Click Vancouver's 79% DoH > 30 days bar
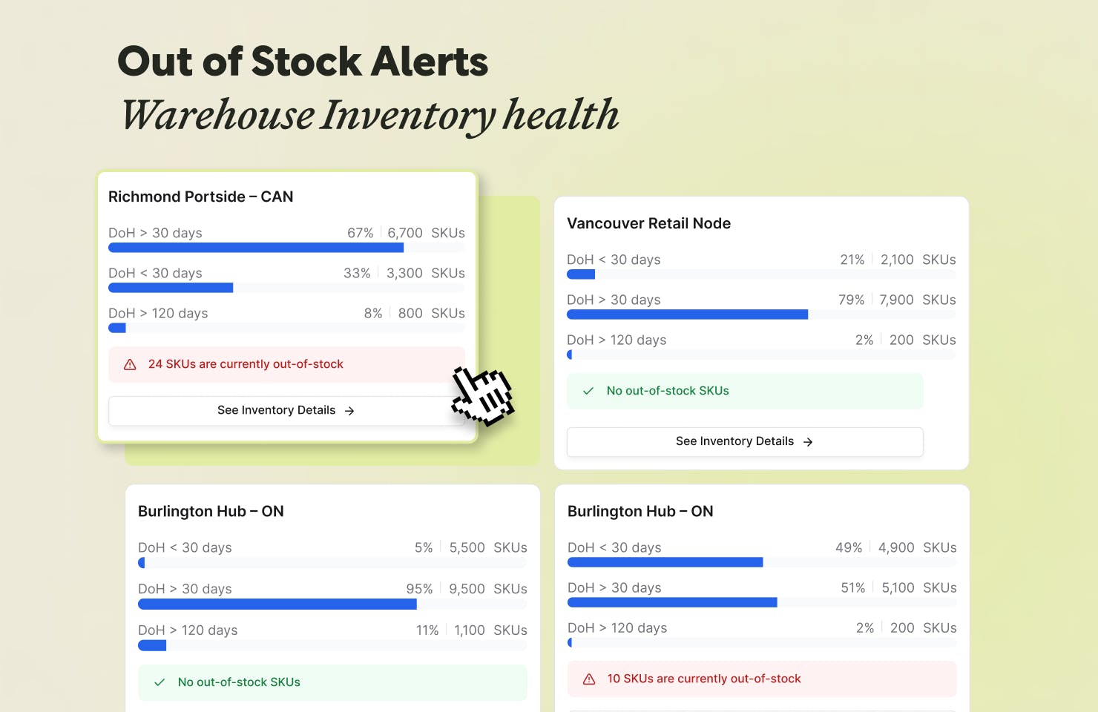The height and width of the screenshot is (712, 1098). pos(687,314)
